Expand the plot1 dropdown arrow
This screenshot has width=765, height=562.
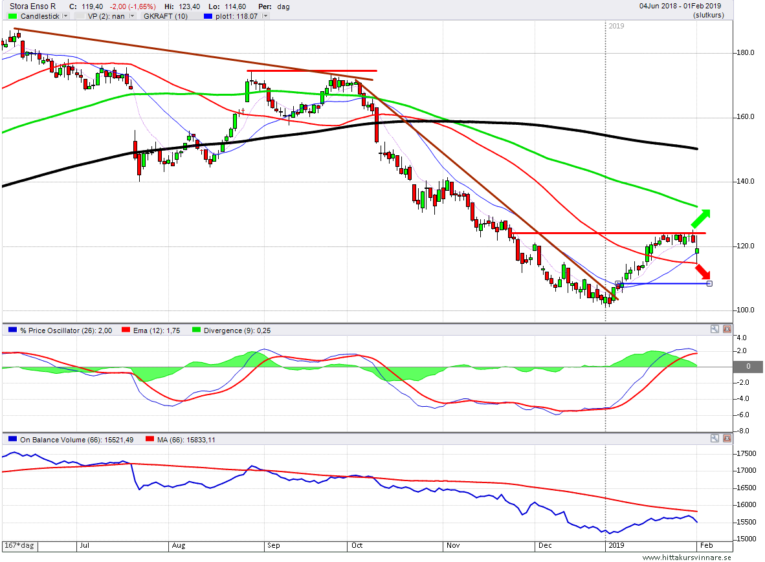(x=265, y=16)
